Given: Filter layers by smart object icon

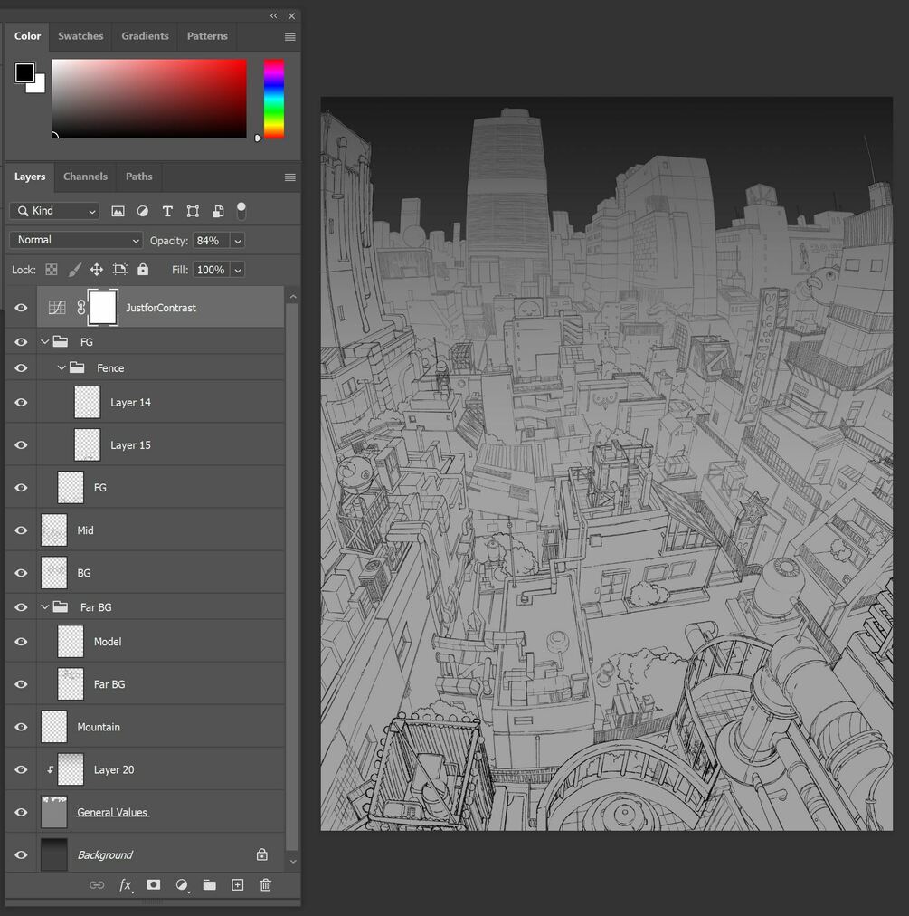Looking at the screenshot, I should click(218, 212).
